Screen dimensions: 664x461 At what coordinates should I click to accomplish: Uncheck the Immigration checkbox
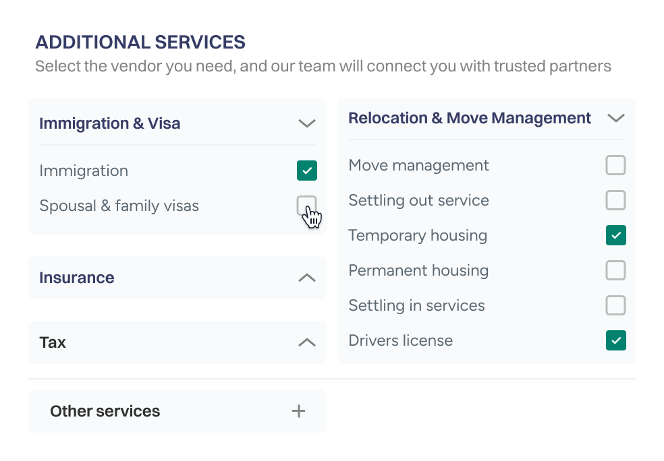307,171
